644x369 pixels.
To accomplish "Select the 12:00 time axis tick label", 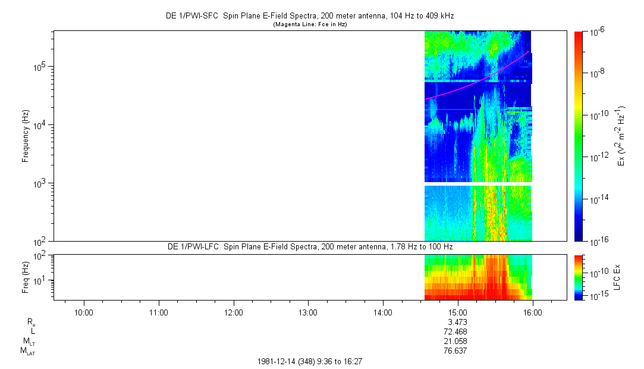I will pos(233,312).
